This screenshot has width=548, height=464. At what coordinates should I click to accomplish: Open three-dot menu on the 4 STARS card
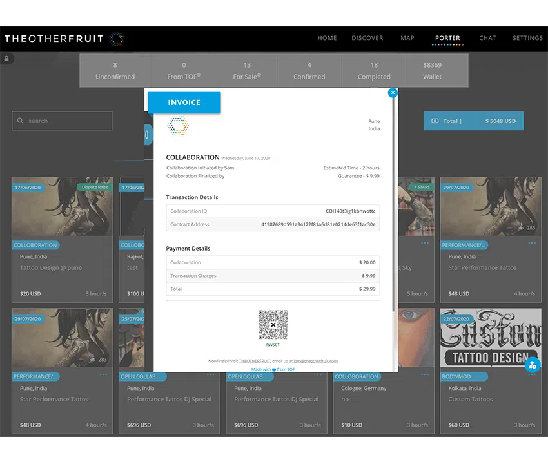pos(425,243)
